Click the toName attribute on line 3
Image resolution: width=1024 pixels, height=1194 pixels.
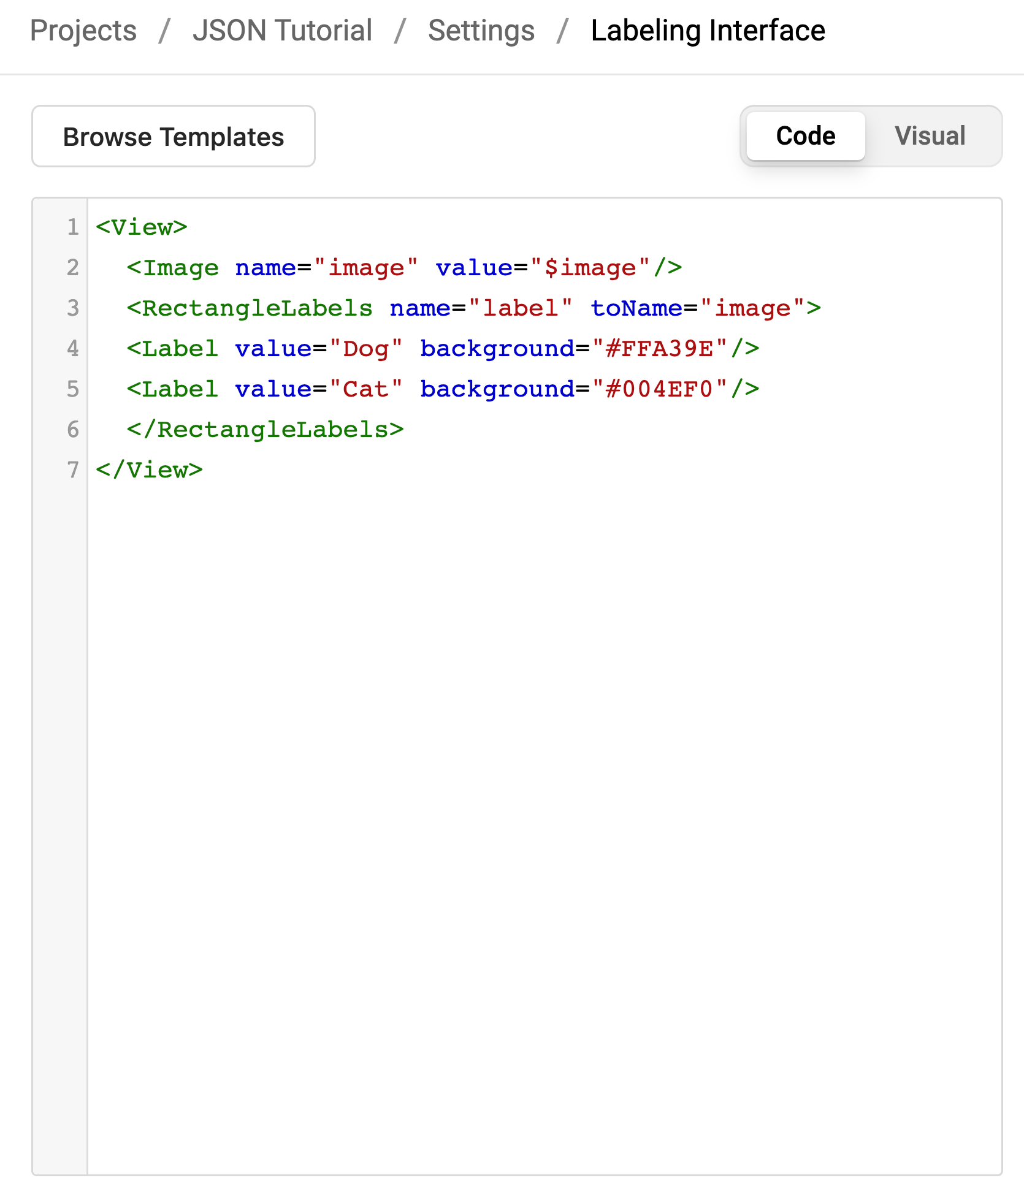[636, 308]
